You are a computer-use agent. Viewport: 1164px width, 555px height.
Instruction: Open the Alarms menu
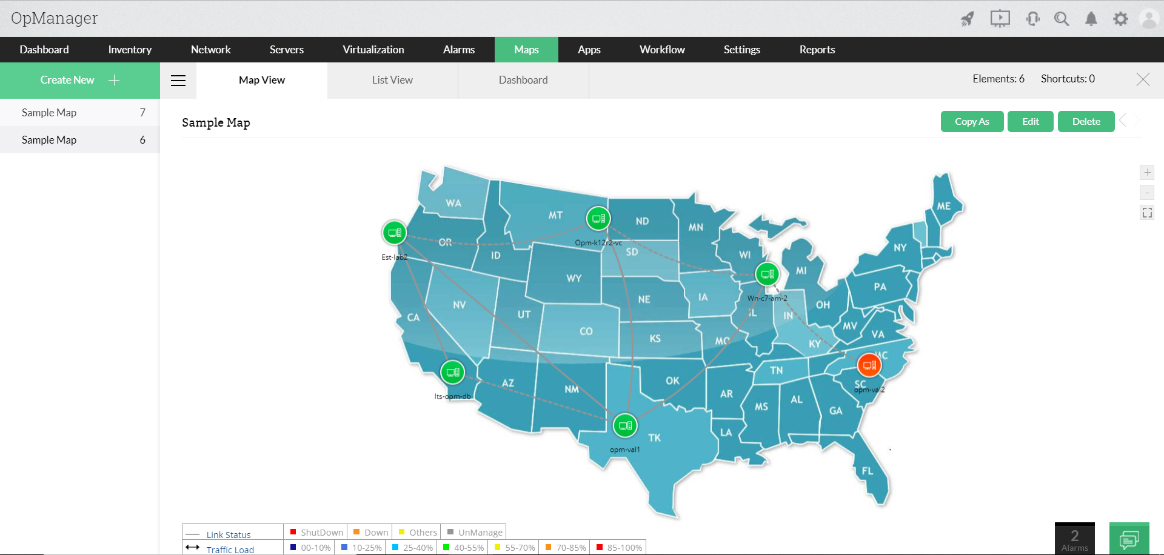459,50
